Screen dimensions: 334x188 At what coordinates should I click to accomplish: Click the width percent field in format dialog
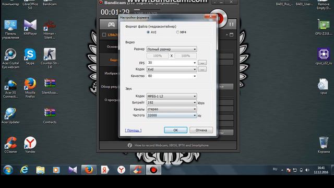[158, 56]
